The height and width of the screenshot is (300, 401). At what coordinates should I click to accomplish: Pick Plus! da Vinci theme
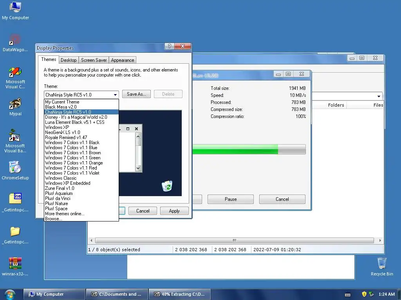coord(81,198)
